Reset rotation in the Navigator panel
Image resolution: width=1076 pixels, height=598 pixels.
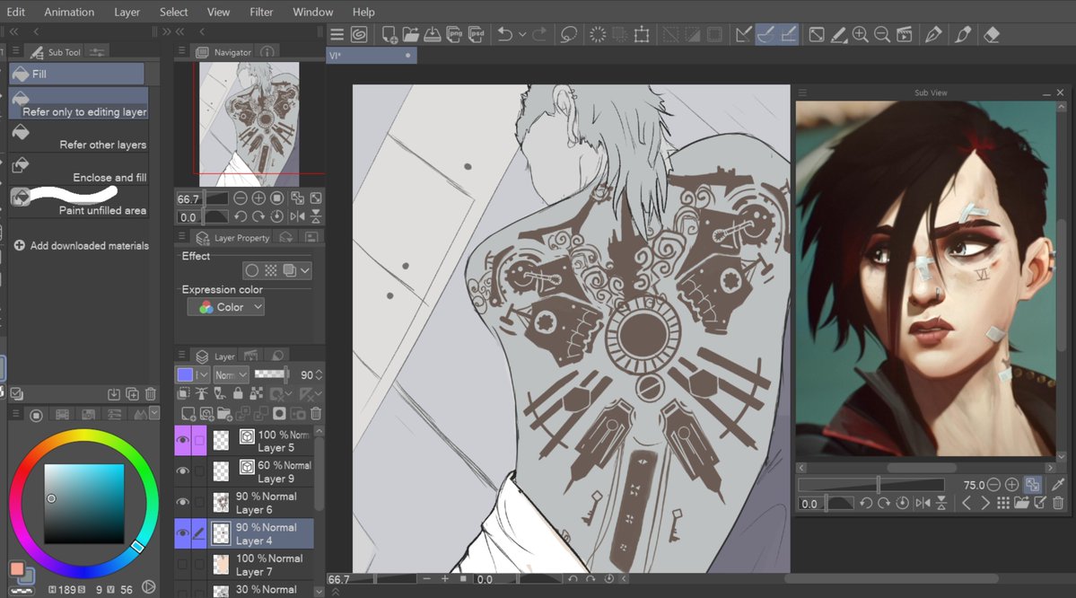coord(276,216)
